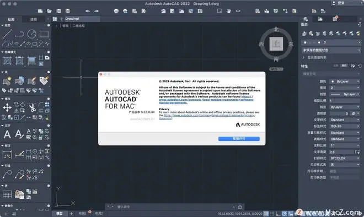
Task: Select the Trim scissors tool
Action: pos(32,107)
